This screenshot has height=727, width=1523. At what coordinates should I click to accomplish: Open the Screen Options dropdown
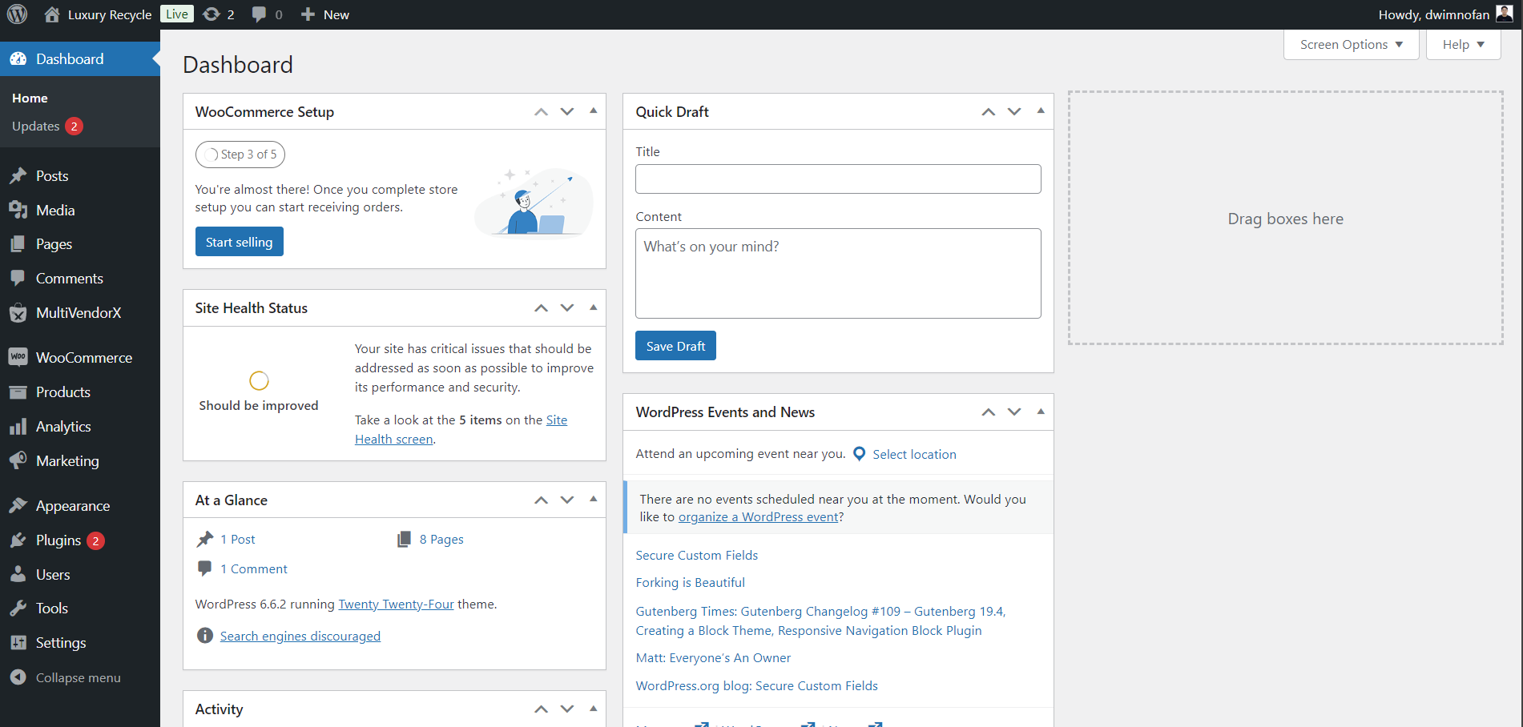click(x=1351, y=45)
